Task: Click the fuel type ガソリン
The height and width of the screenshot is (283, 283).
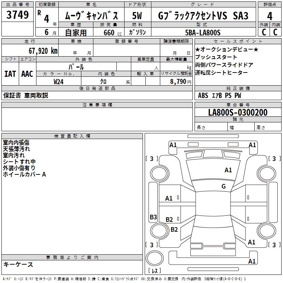Action: pos(137,32)
